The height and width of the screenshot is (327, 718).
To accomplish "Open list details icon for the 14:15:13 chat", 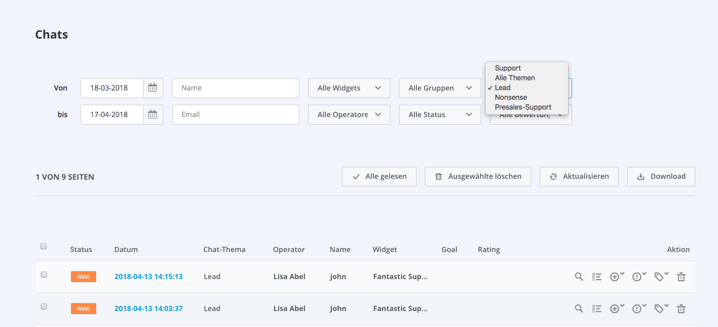I will [596, 277].
